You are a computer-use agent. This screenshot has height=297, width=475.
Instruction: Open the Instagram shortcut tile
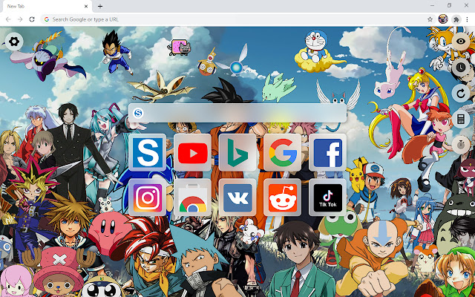[x=148, y=198]
